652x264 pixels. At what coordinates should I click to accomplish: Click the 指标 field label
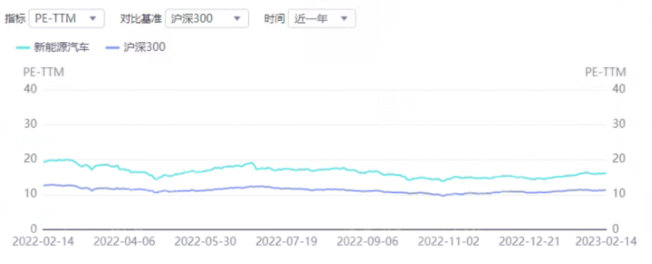[x=15, y=18]
